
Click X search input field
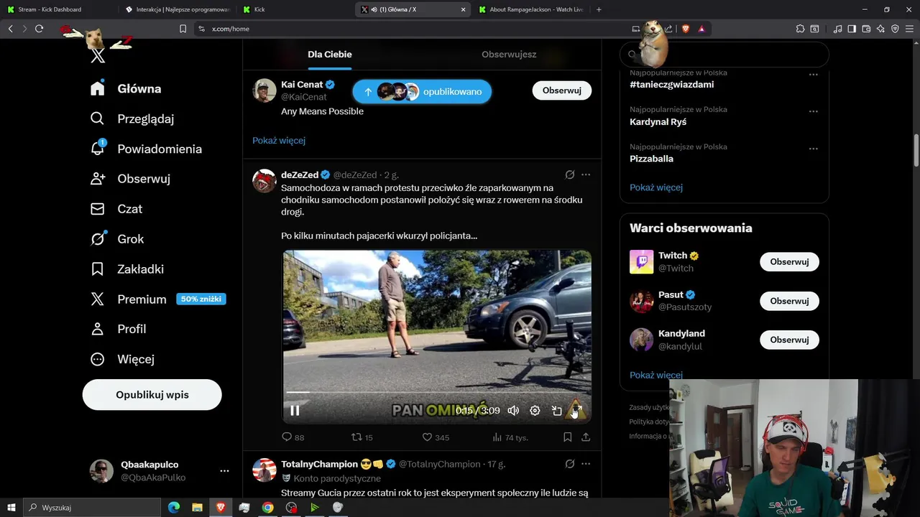coord(724,55)
